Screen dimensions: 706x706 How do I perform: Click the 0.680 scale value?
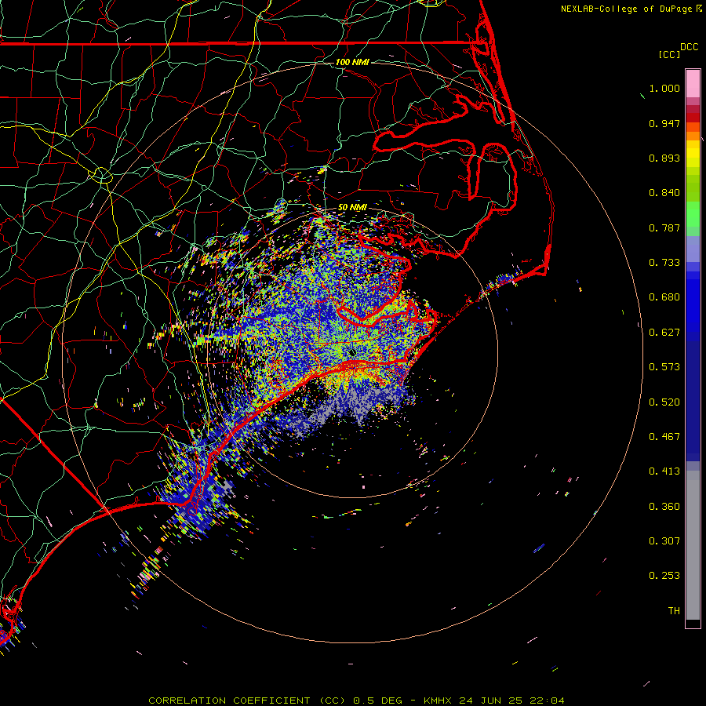pyautogui.click(x=664, y=297)
